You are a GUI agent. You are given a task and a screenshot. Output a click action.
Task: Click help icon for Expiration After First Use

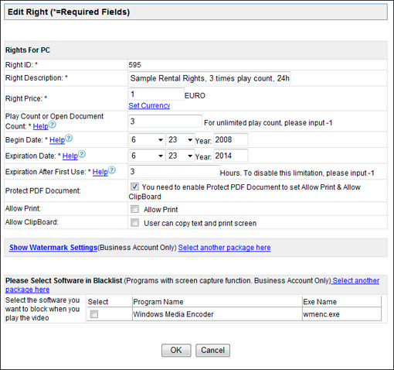[x=112, y=170]
